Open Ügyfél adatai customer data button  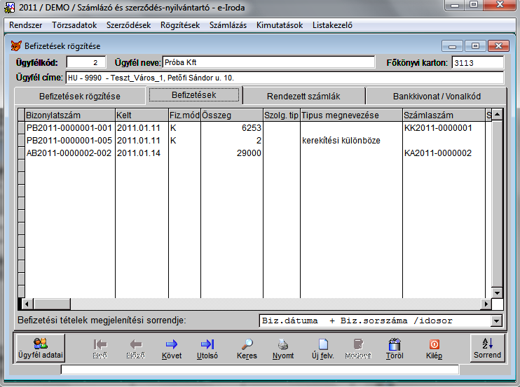(40, 347)
